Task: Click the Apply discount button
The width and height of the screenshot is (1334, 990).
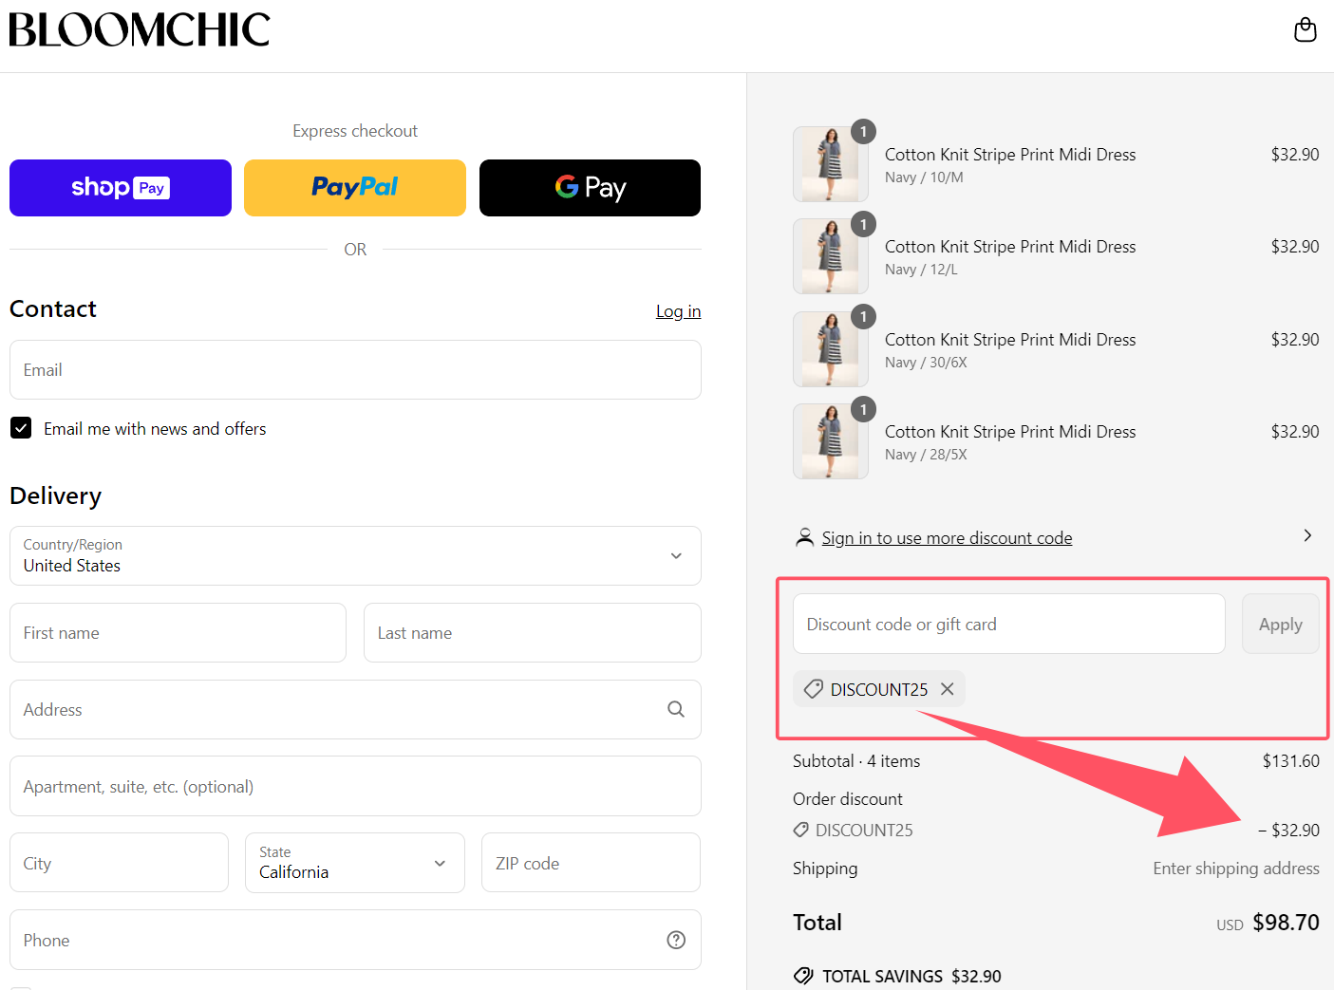Action: (1280, 624)
